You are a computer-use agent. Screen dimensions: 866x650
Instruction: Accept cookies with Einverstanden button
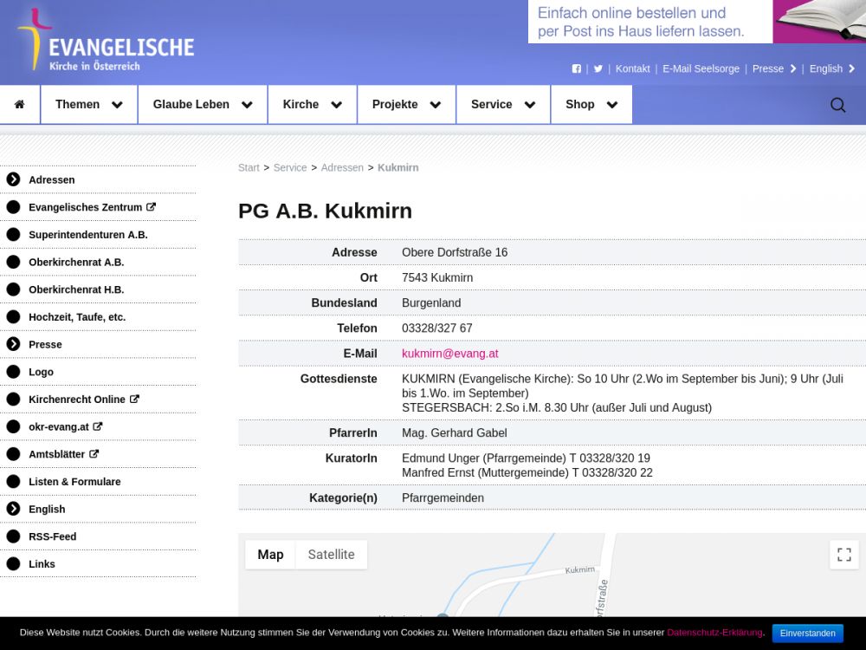pyautogui.click(x=807, y=633)
